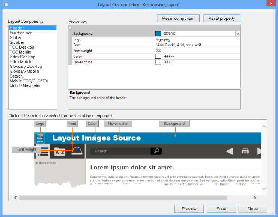Click the 'Your logo here' placeholder image
This screenshot has height=217, width=278.
[40, 138]
